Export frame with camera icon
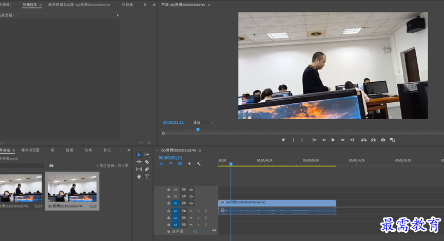444x241 pixels. click(x=383, y=140)
